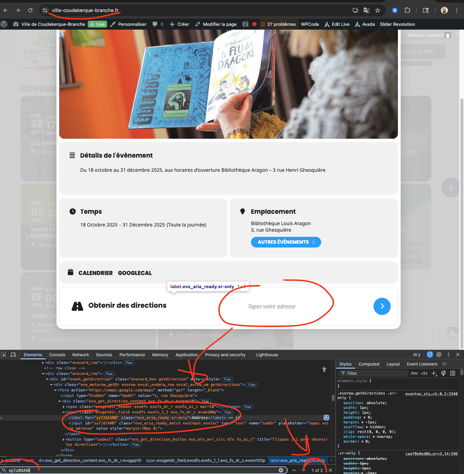Toggle the :hov element state panel
This screenshot has height=474, width=464.
pos(414,373)
